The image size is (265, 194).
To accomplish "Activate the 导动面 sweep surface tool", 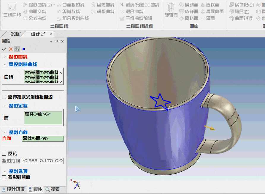I will click(189, 4).
